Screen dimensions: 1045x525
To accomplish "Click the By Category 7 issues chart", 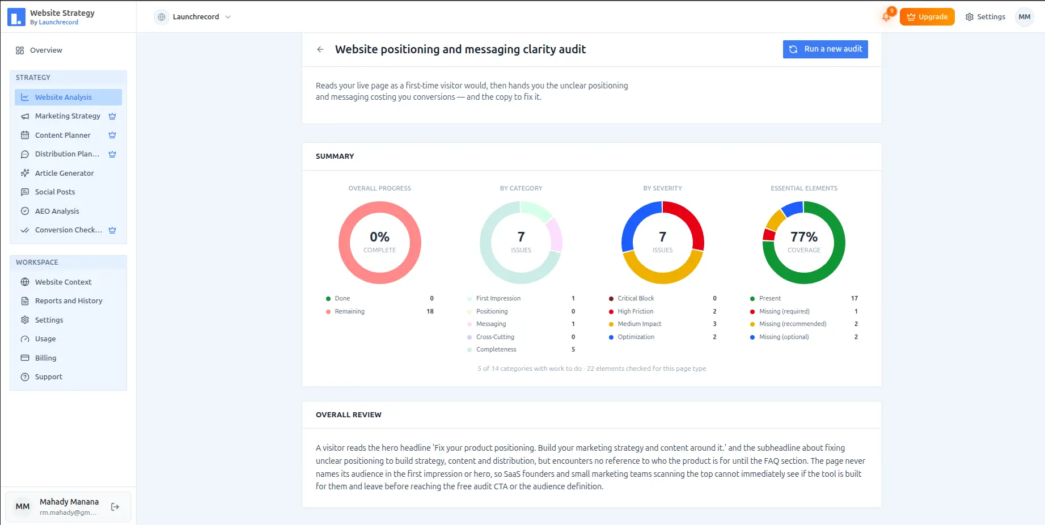I will [x=521, y=243].
